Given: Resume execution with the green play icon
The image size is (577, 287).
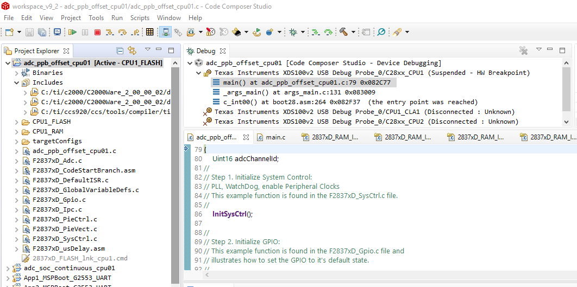Looking at the screenshot, I should pos(72,33).
